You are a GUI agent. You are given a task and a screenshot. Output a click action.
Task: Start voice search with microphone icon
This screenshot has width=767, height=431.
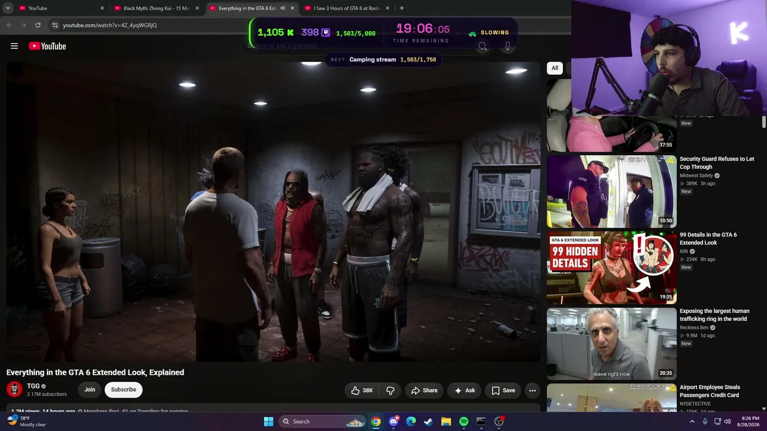pos(508,46)
